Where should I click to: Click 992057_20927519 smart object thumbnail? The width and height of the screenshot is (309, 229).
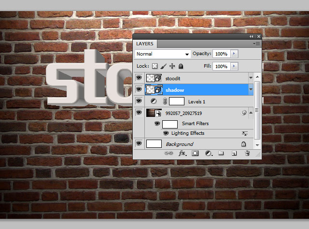154,113
